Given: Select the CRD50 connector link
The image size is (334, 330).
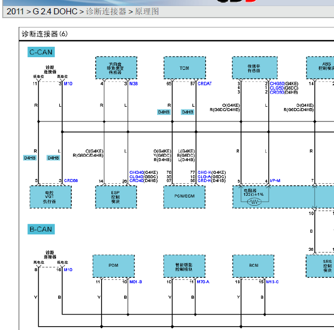Looking at the screenshot, I should pyautogui.click(x=277, y=92).
